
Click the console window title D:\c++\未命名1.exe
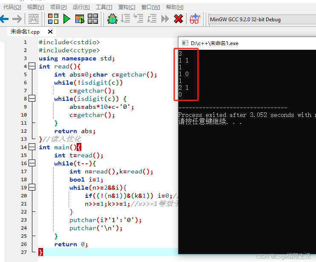coord(215,43)
